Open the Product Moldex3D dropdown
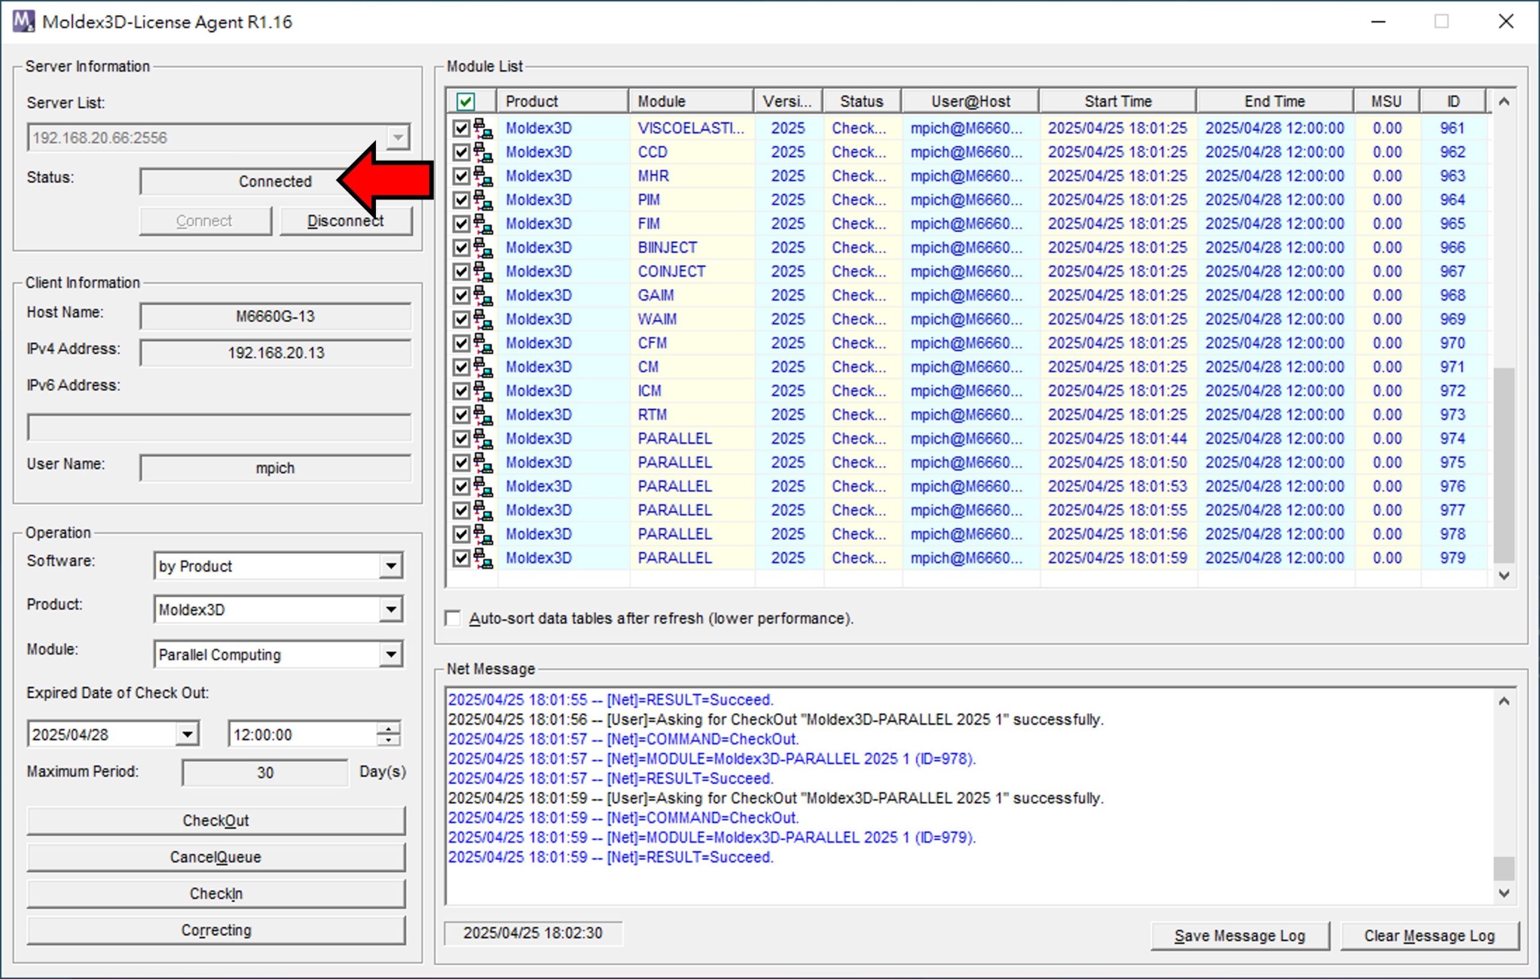1540x979 pixels. click(x=391, y=609)
